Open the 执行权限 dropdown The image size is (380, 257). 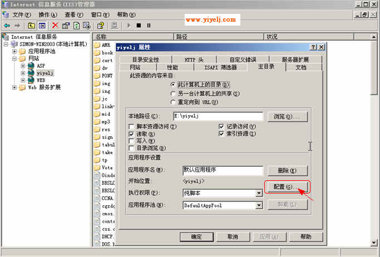(259, 193)
